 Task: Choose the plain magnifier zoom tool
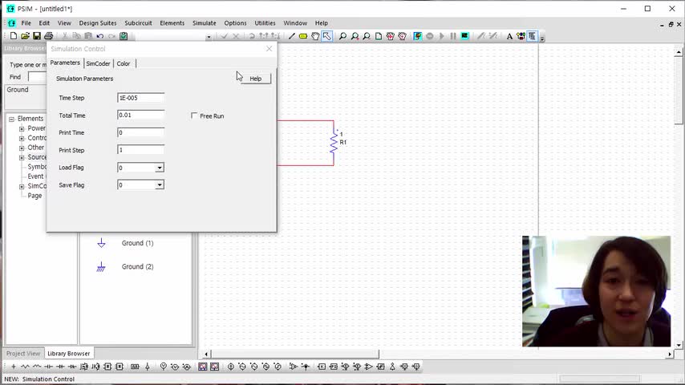[x=343, y=36]
